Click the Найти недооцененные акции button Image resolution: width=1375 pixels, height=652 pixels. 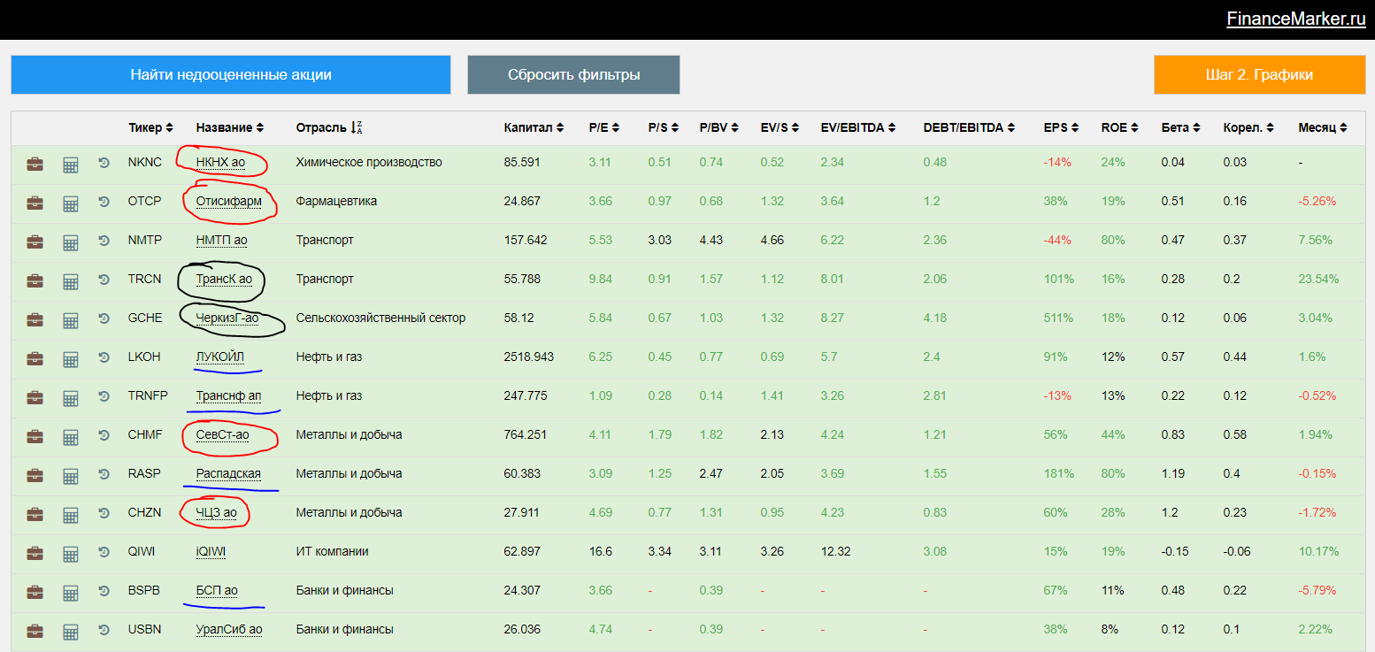tap(231, 75)
